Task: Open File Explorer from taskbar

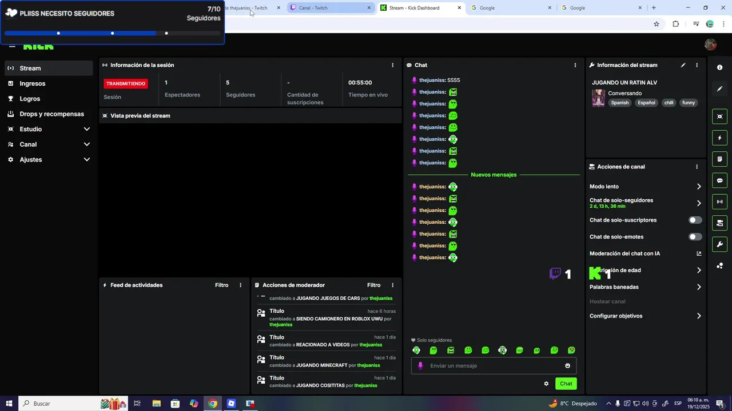Action: click(x=156, y=404)
